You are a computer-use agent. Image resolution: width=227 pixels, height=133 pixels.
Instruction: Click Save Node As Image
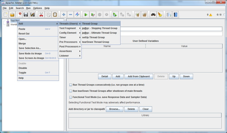point(38,54)
